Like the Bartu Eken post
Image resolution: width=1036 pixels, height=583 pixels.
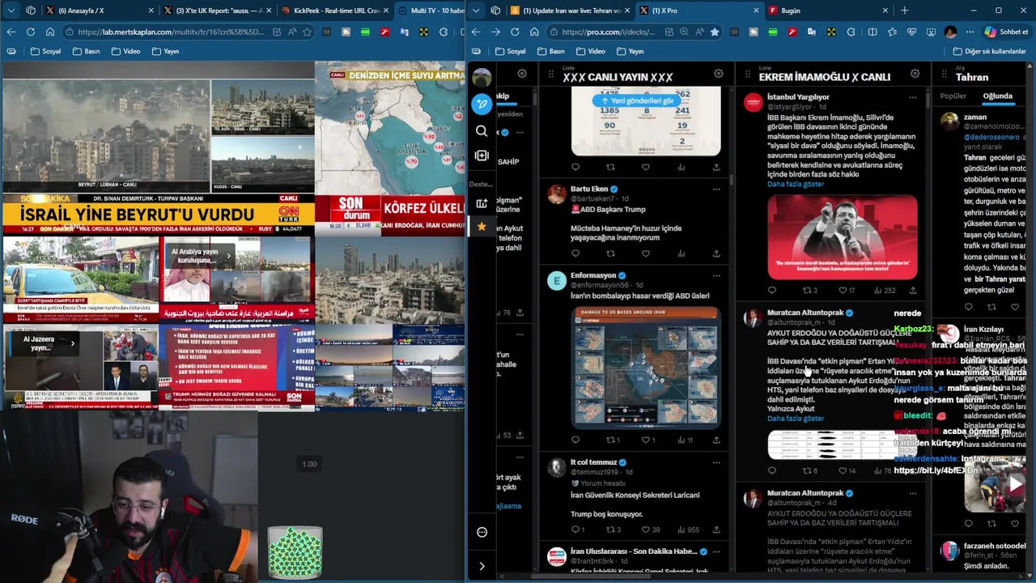(645, 253)
